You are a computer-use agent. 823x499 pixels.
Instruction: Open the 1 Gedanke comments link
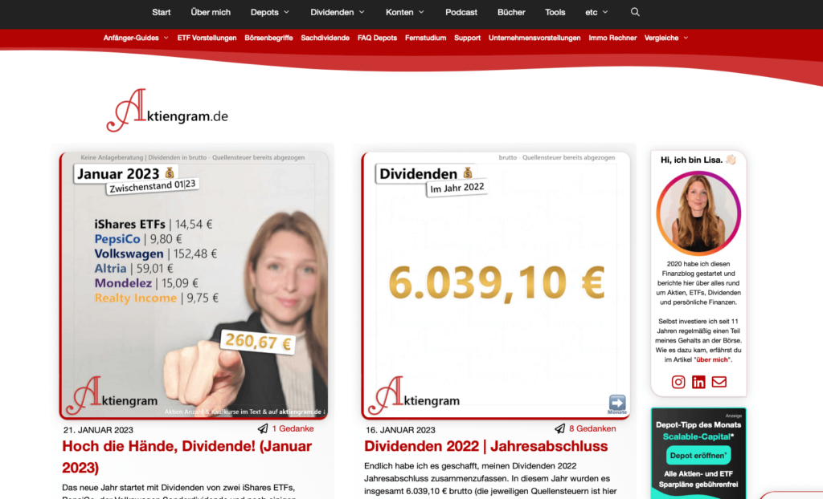(x=293, y=428)
